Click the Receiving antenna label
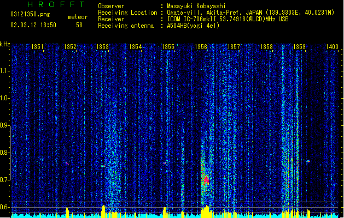 tap(126, 26)
